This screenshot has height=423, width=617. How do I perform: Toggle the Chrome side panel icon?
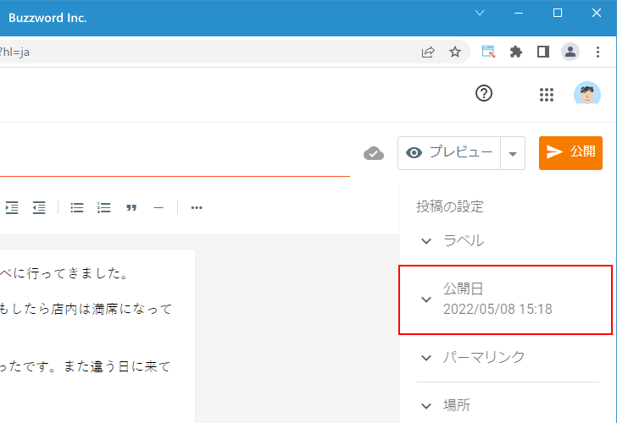click(x=543, y=52)
